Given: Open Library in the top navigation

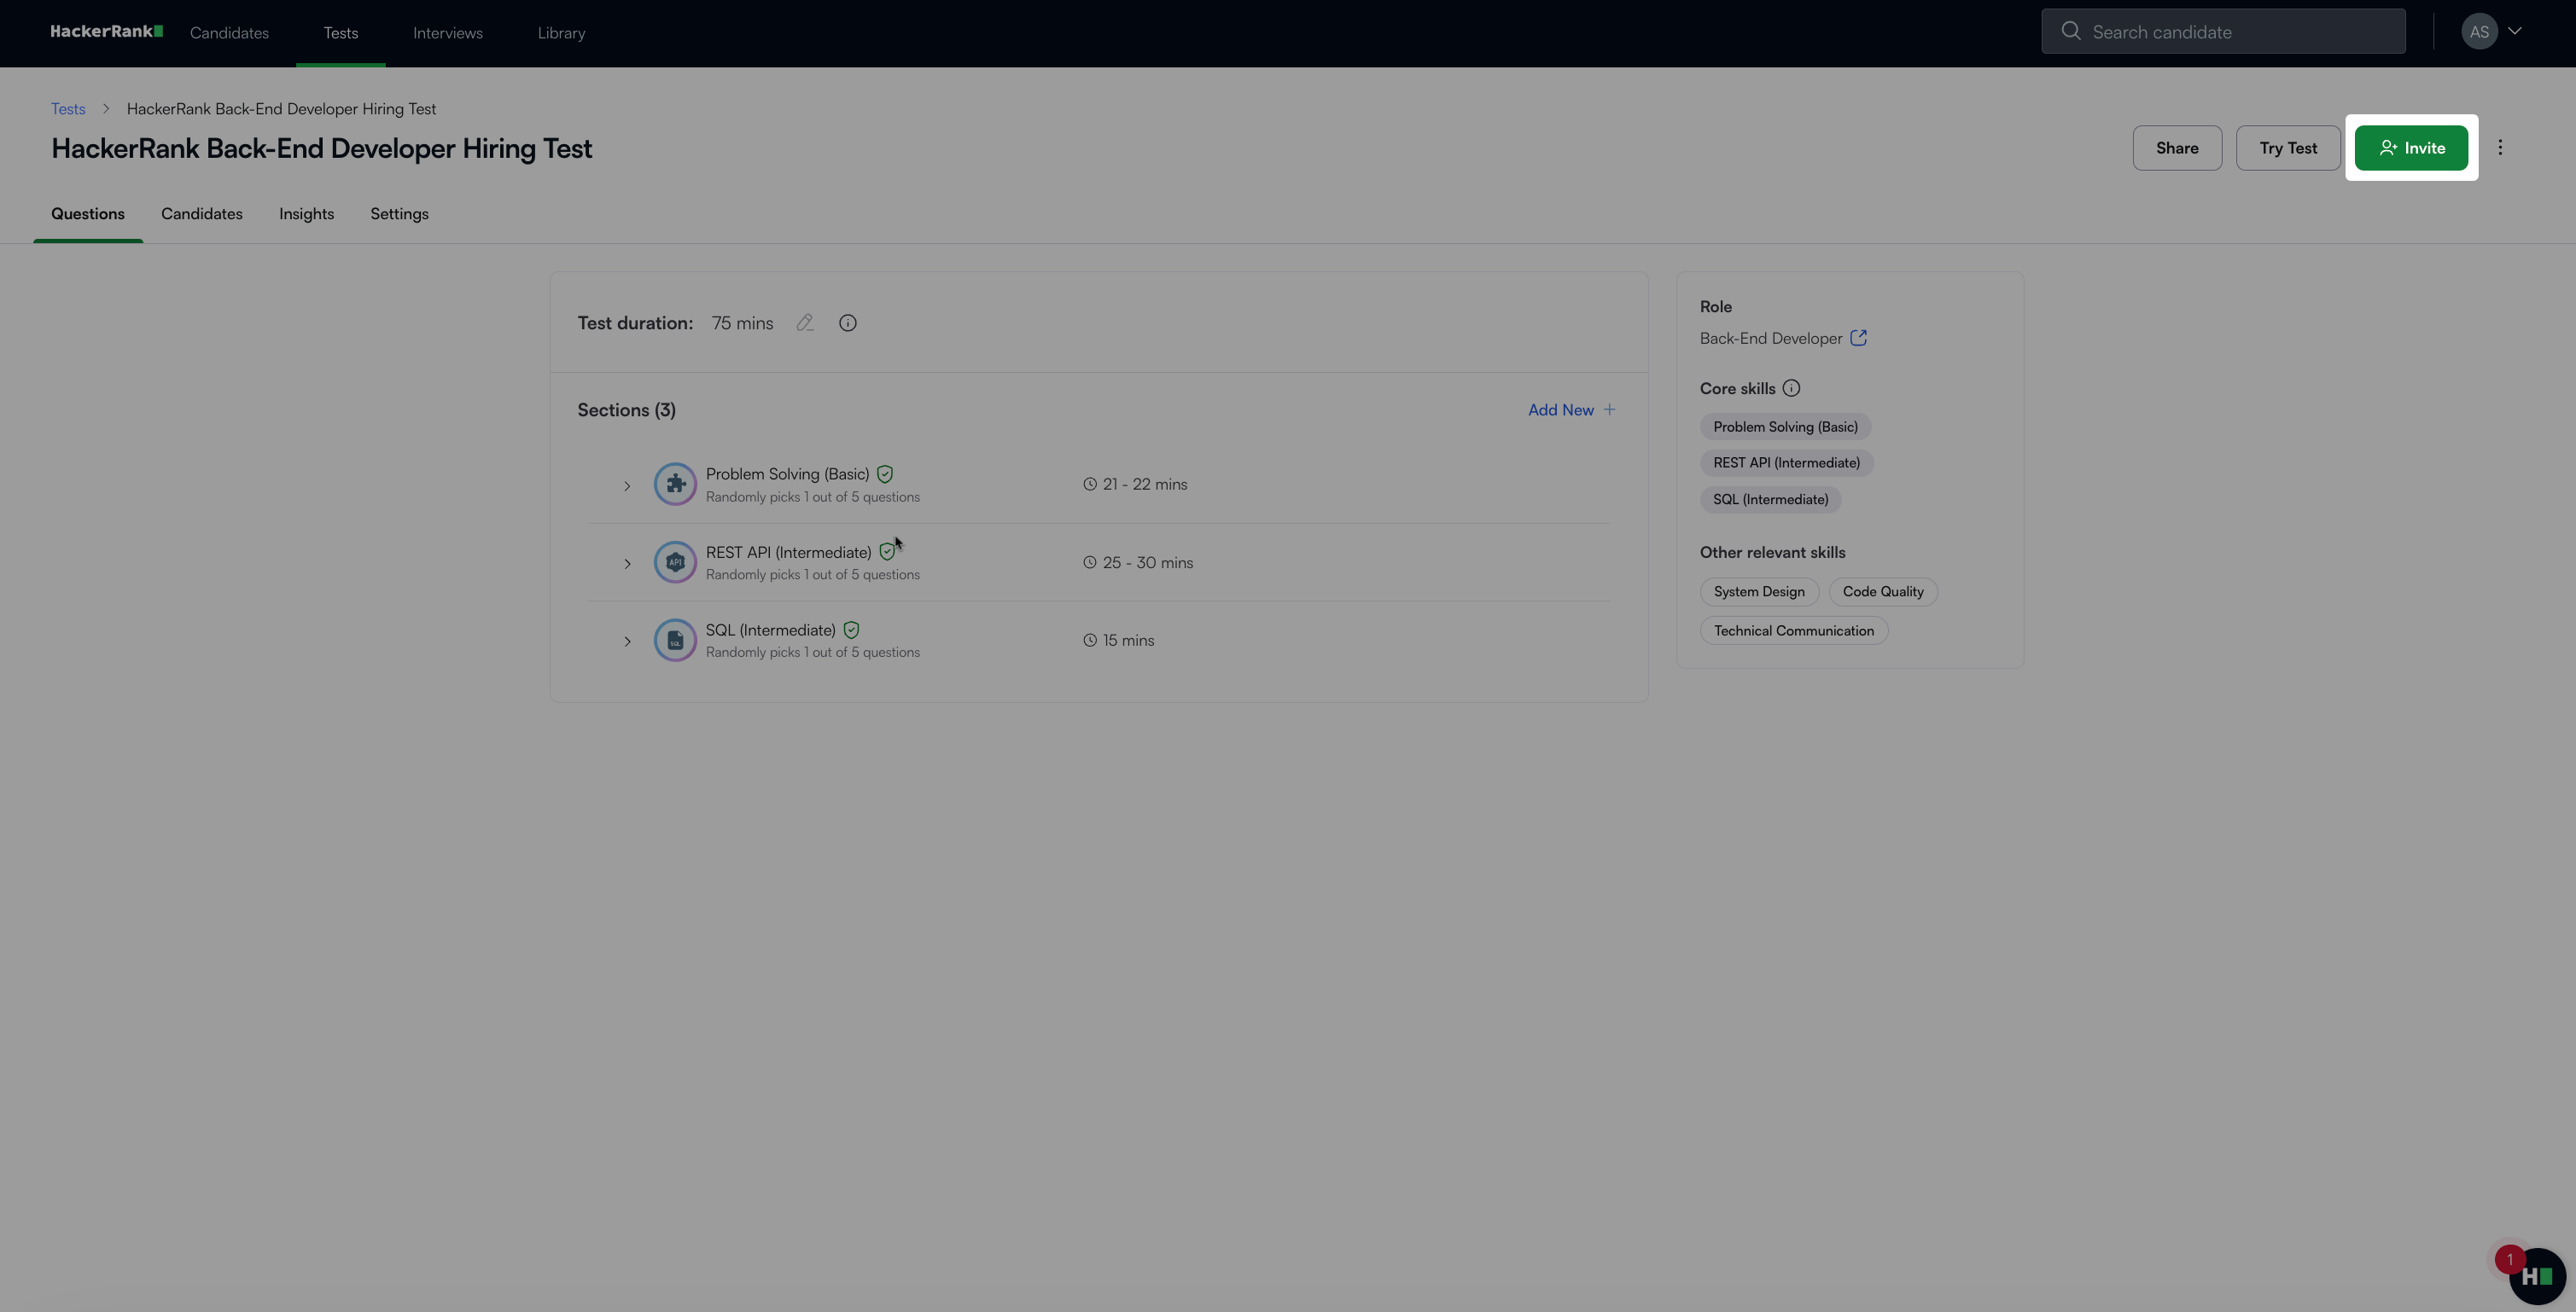Looking at the screenshot, I should click(x=561, y=33).
